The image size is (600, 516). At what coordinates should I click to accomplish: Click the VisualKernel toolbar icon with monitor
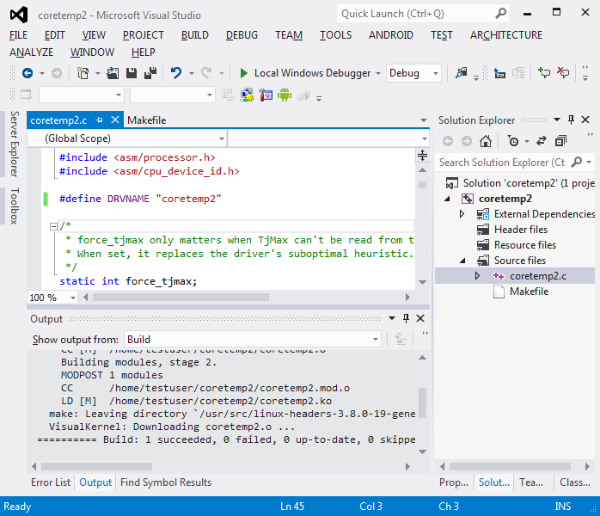click(247, 95)
